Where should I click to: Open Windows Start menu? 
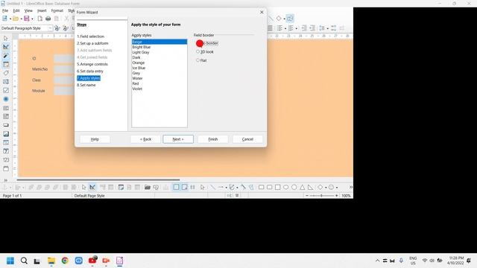(x=10, y=261)
